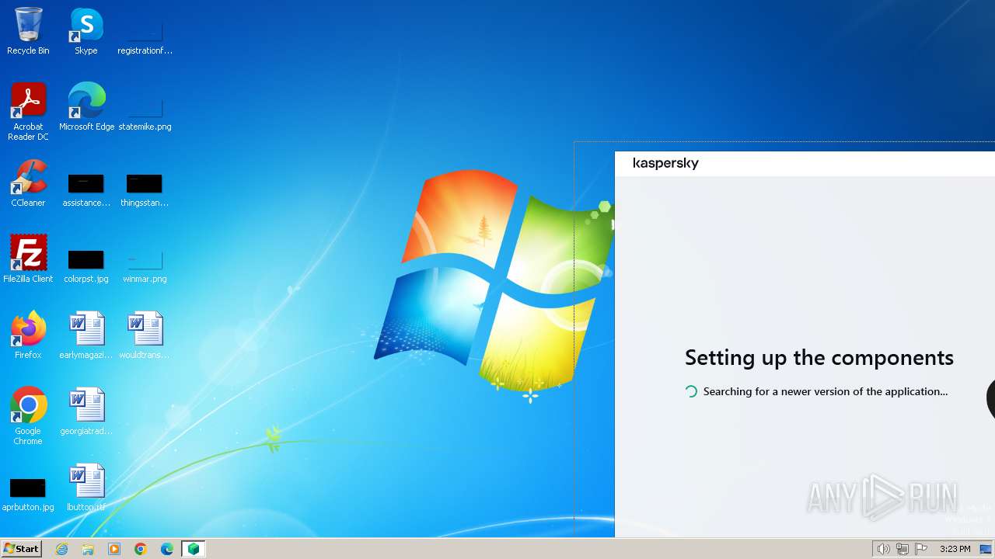Open the 3:23 PM clock
The width and height of the screenshot is (995, 559).
(955, 549)
